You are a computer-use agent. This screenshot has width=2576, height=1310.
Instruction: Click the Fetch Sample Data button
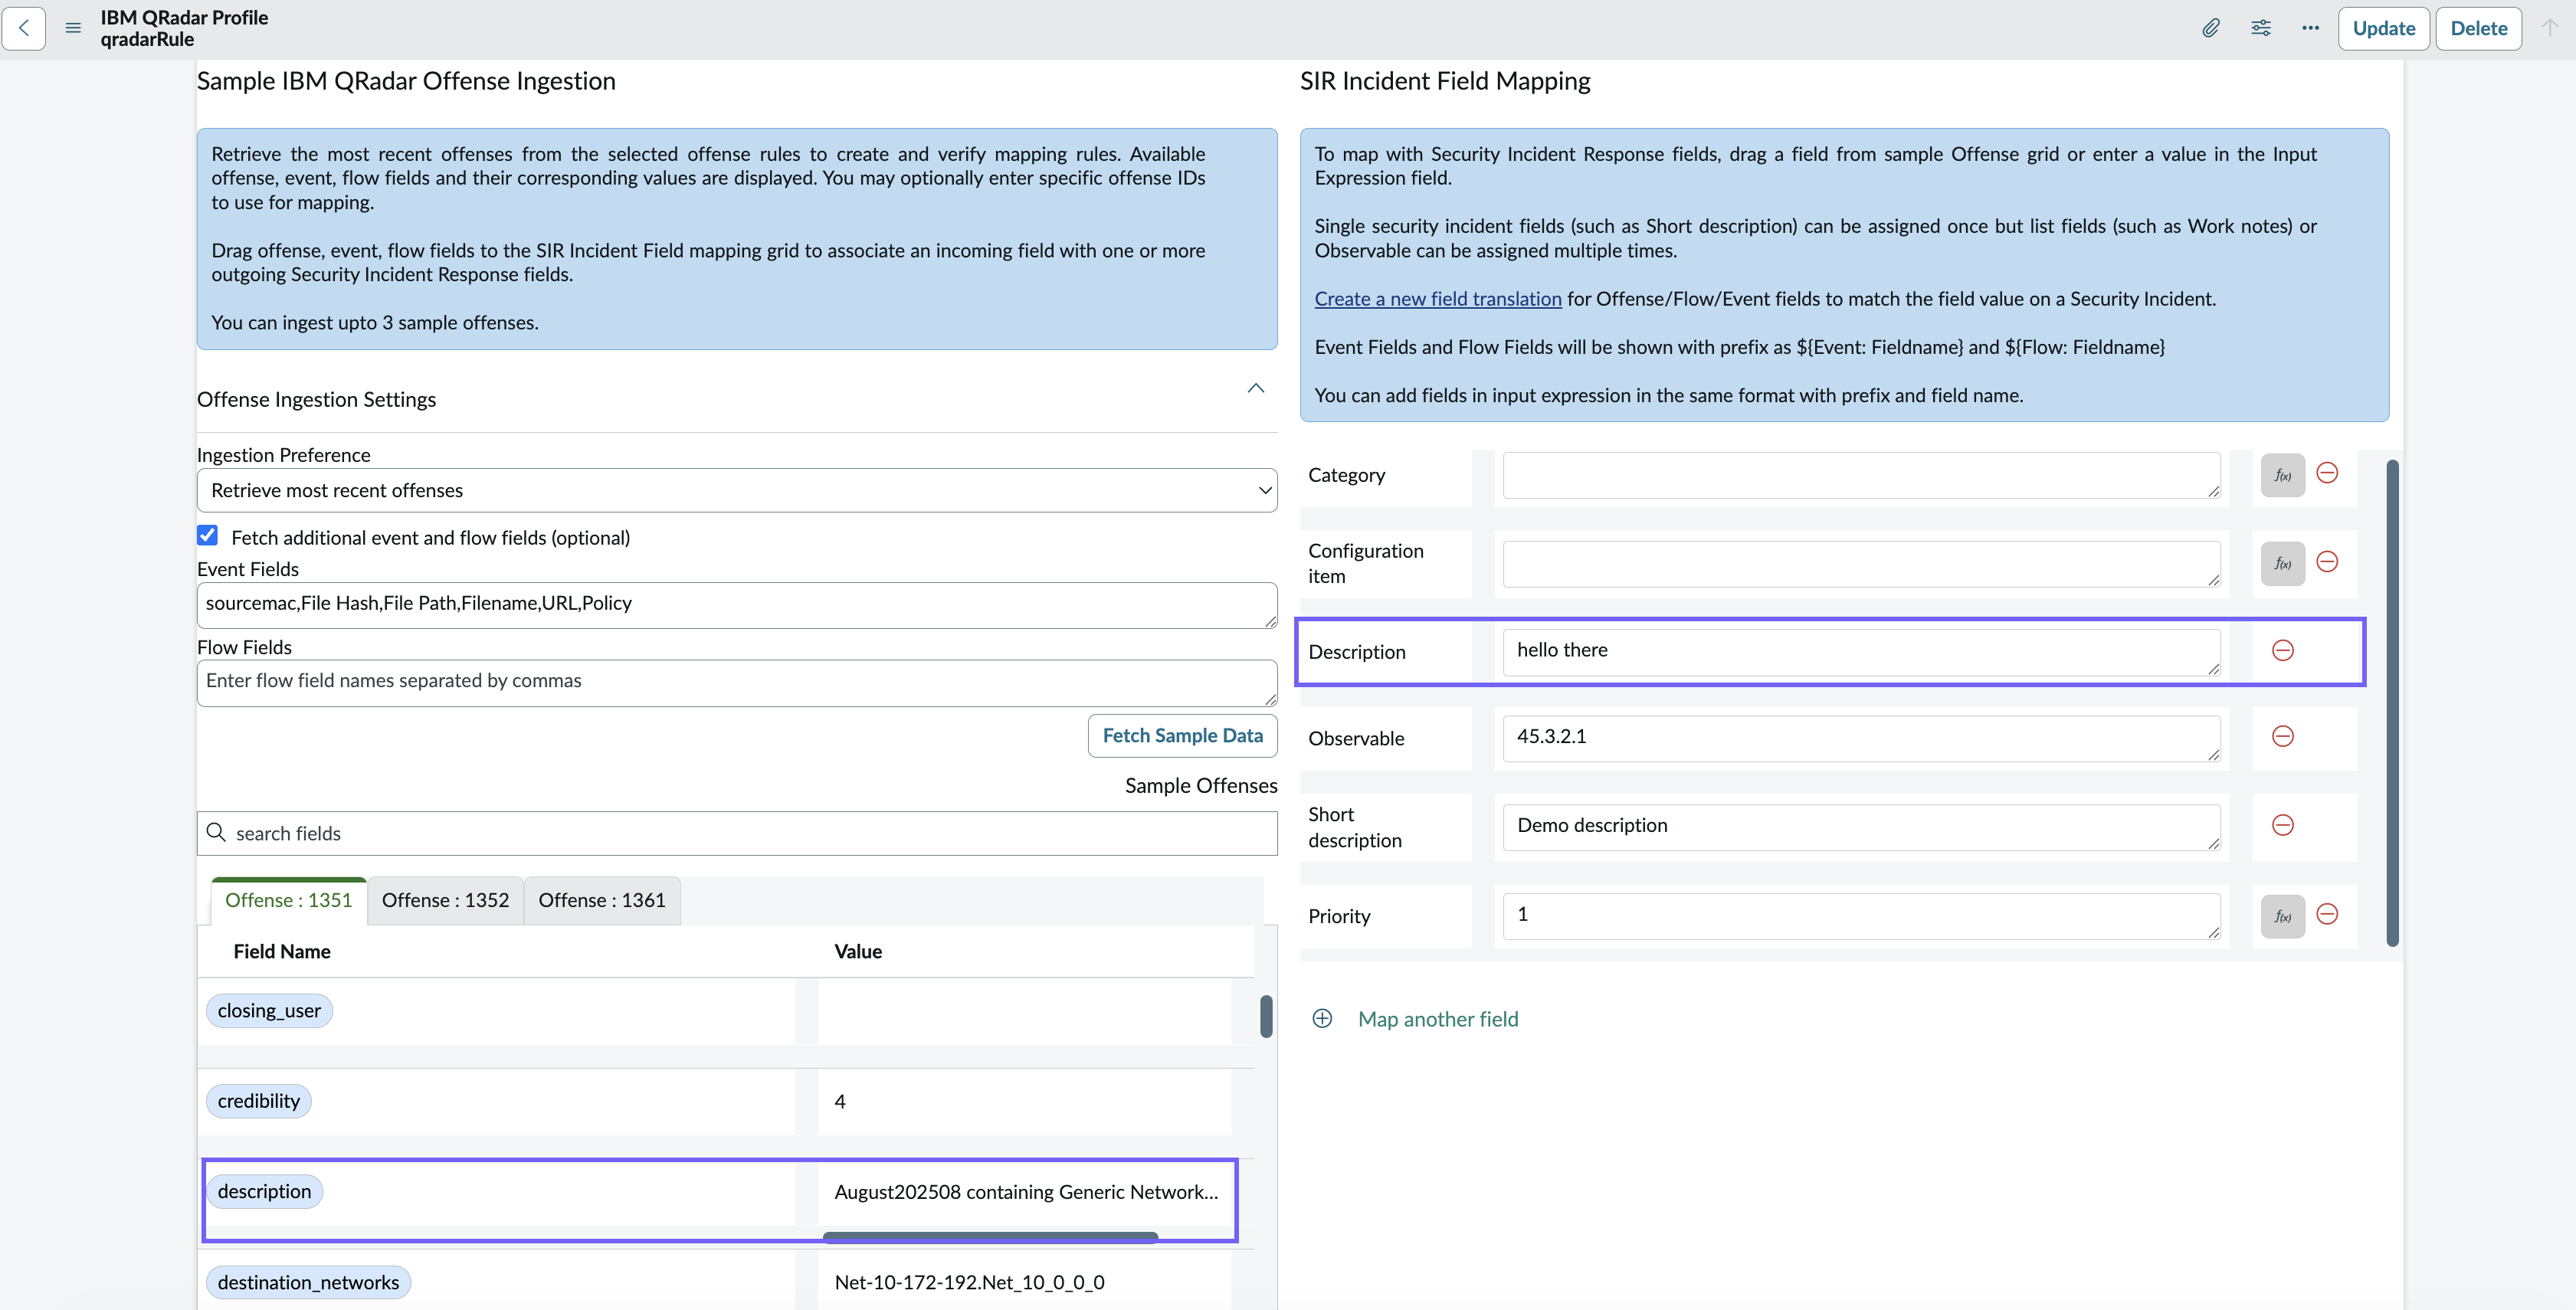[x=1182, y=735]
